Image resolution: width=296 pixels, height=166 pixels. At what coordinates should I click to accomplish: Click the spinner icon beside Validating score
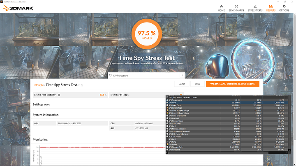111,75
